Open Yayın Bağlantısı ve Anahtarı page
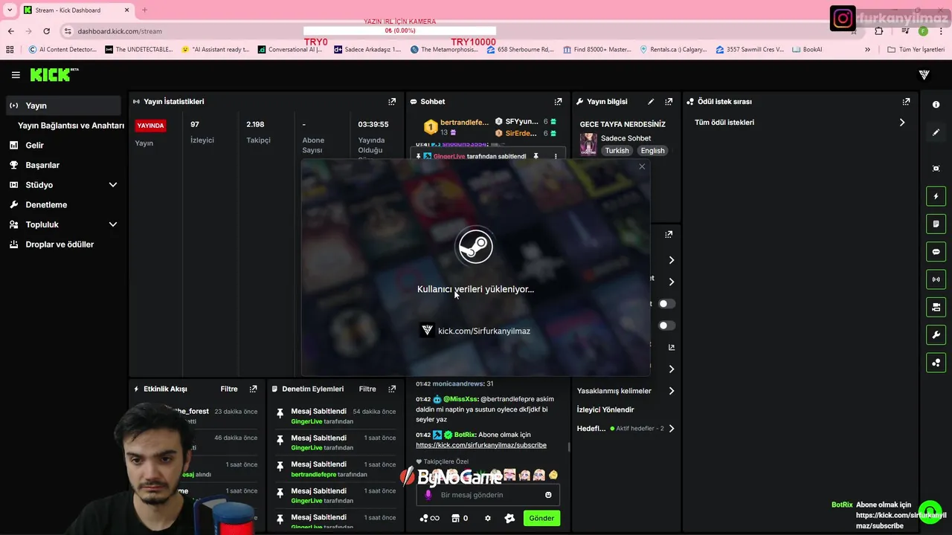Image resolution: width=952 pixels, height=535 pixels. 71,126
